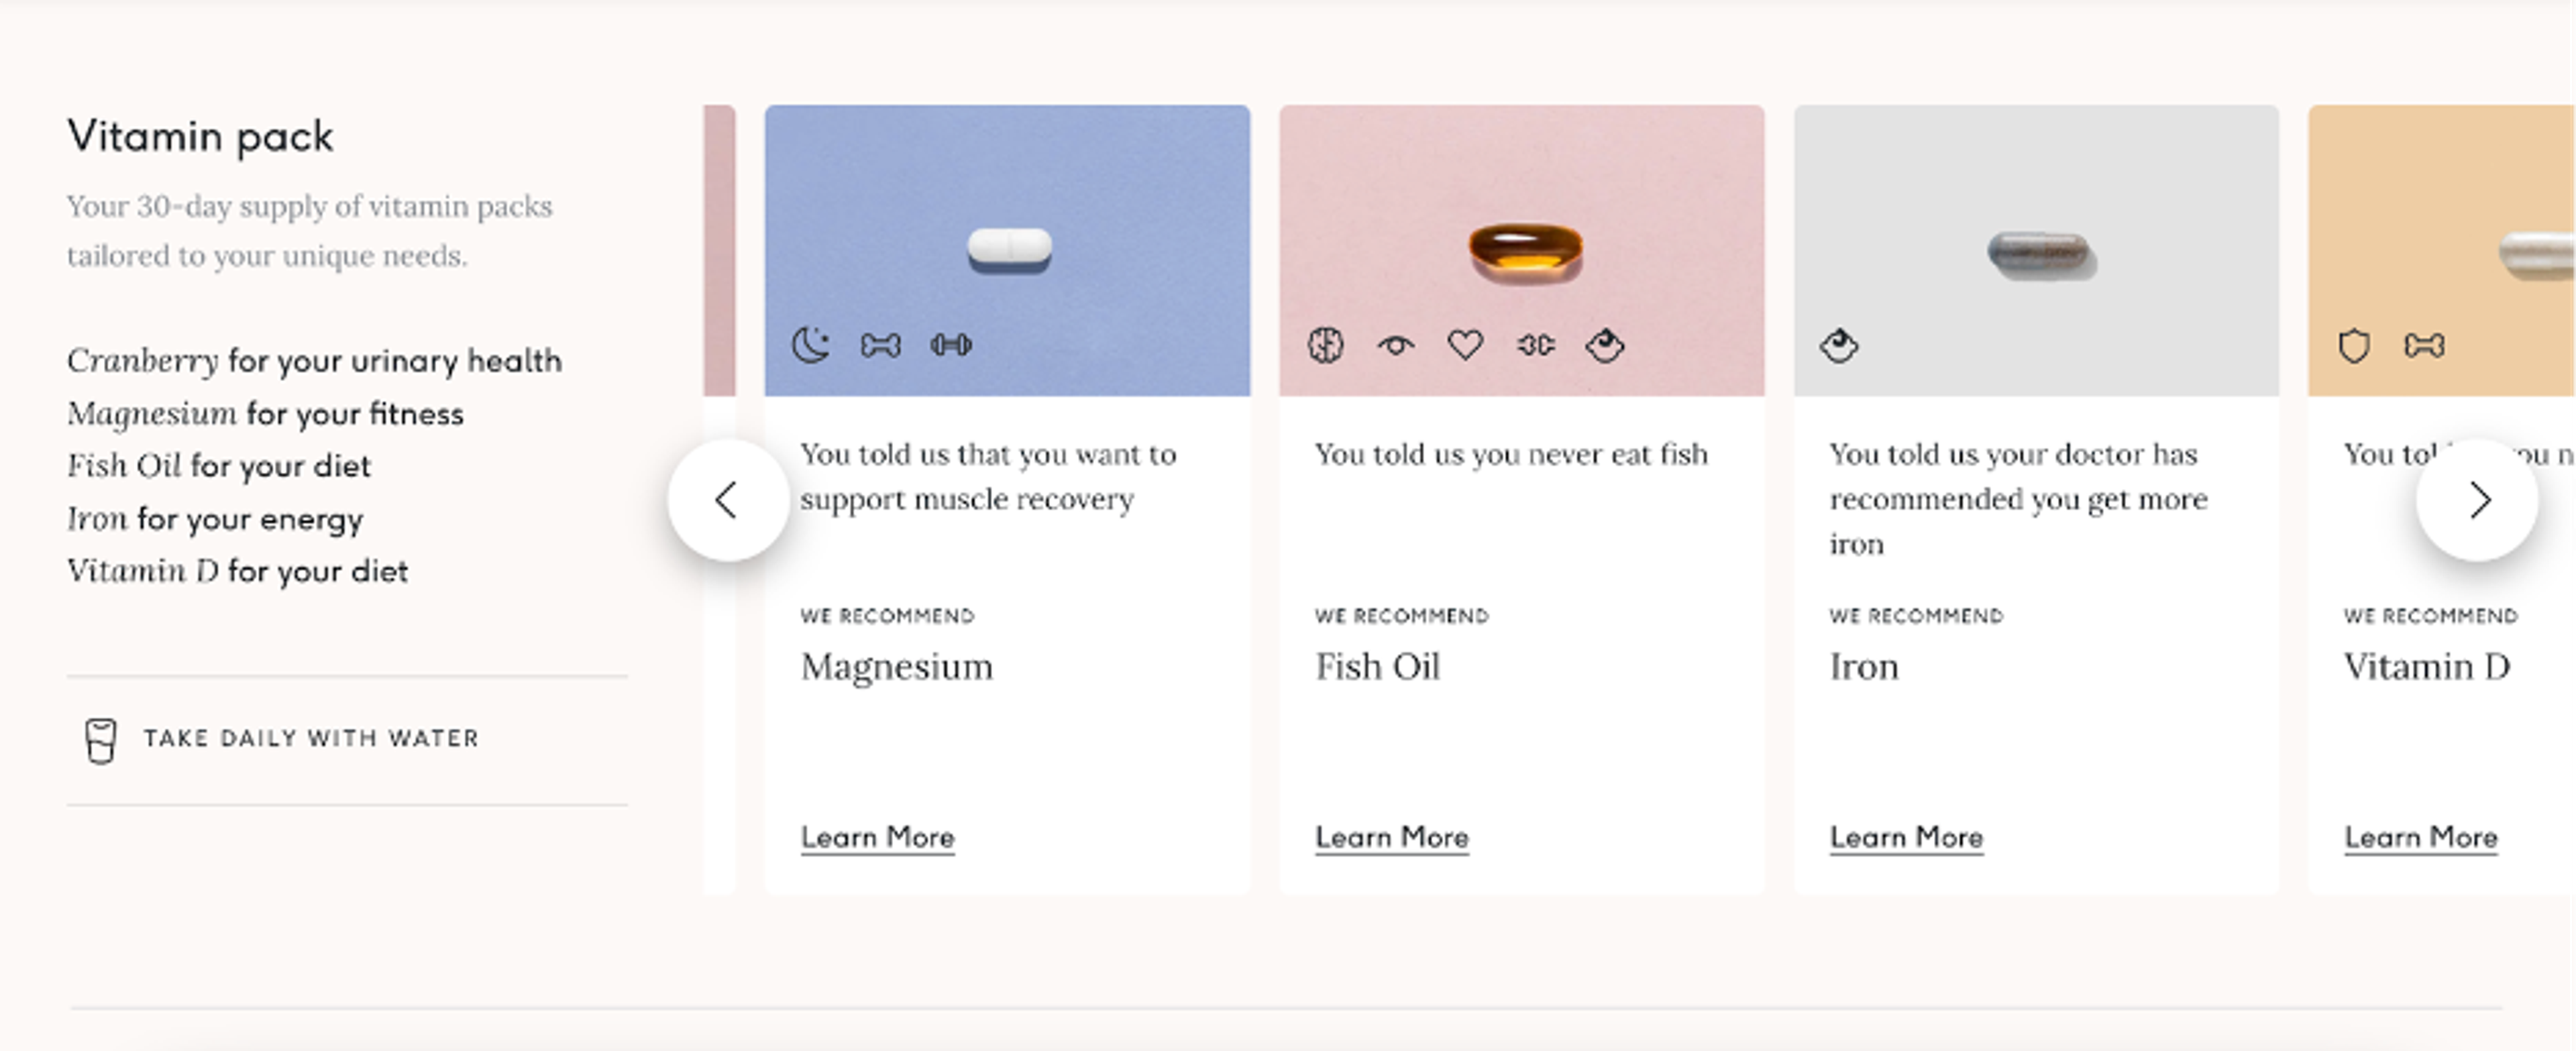Viewport: 2576px width, 1051px height.
Task: Click the joint icon on the Fish Oil card
Action: (1537, 345)
